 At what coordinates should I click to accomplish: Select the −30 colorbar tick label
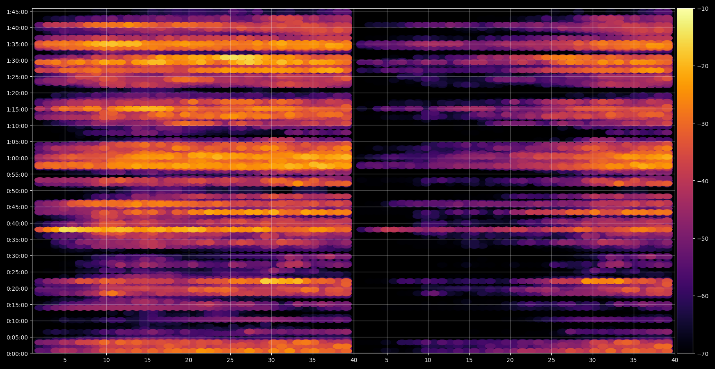[702, 123]
